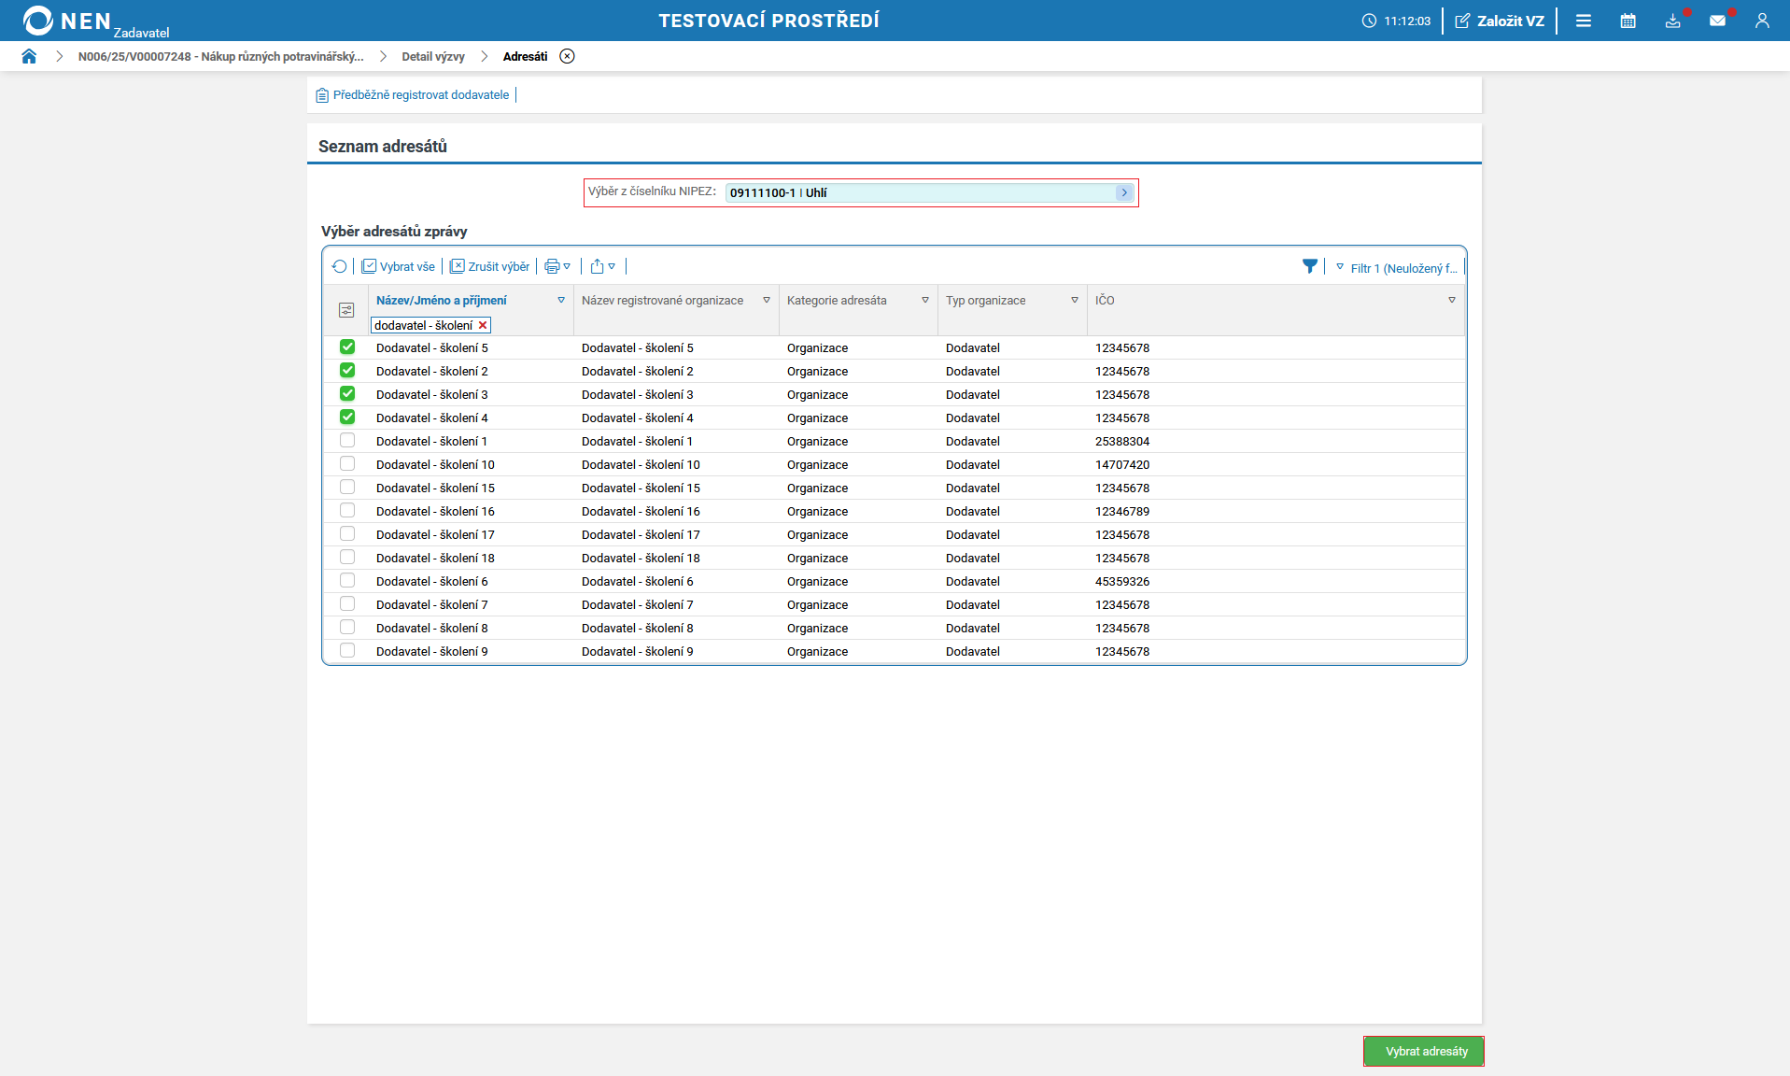This screenshot has height=1076, width=1790.
Task: Go to Detail výzvy breadcrumb
Action: pyautogui.click(x=432, y=57)
